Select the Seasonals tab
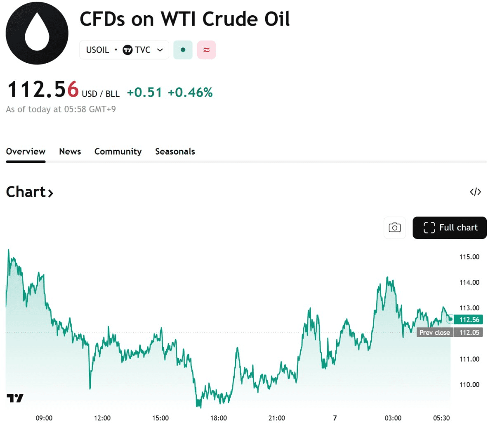This screenshot has width=495, height=424. 175,151
